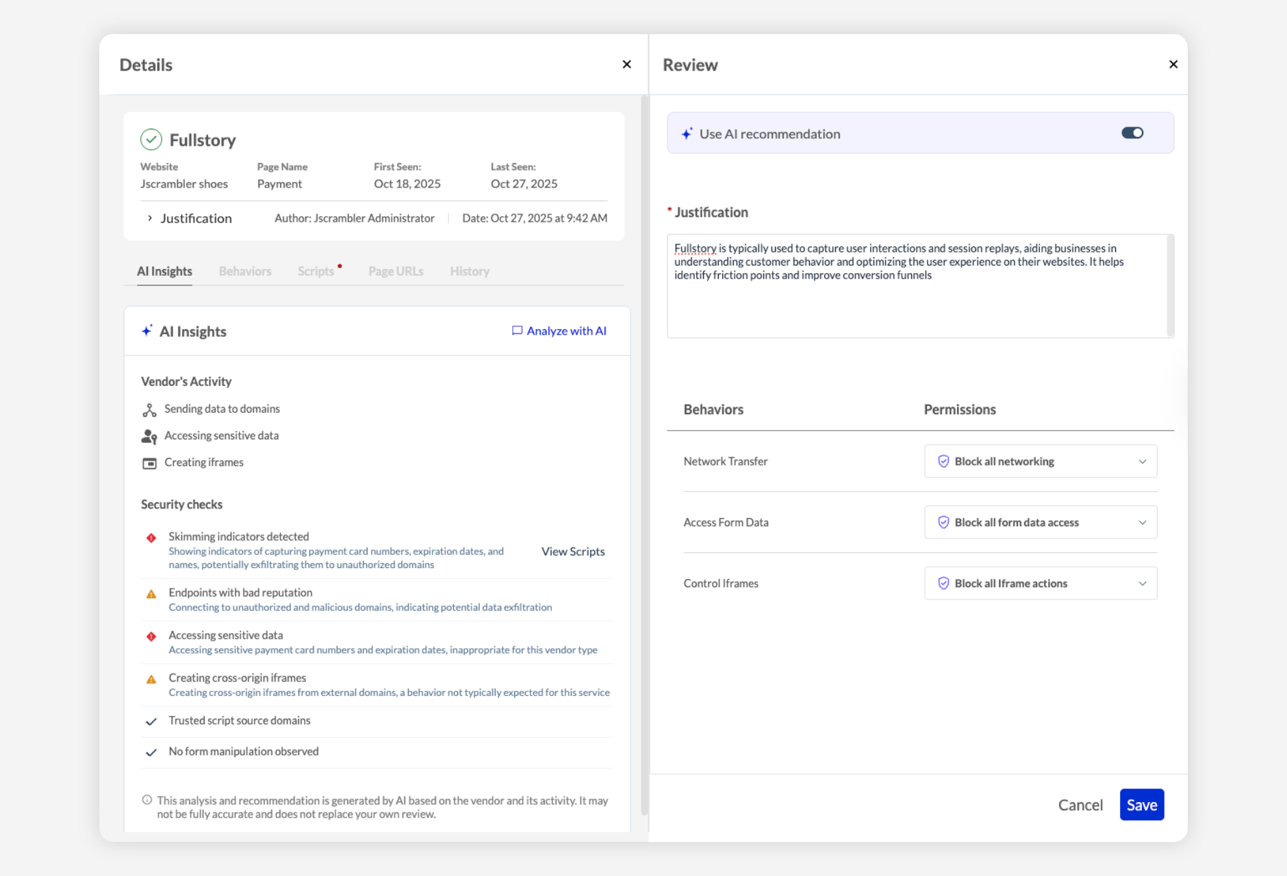The image size is (1287, 876).
Task: Click the red skimming indicators alert icon
Action: [x=151, y=538]
